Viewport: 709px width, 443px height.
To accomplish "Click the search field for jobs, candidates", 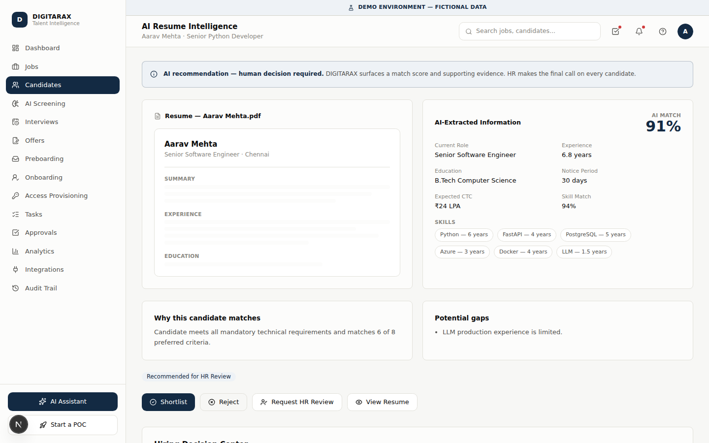I will tap(530, 31).
